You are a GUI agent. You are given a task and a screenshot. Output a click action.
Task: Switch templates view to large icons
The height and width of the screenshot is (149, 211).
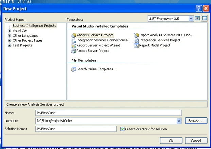coord(197,18)
